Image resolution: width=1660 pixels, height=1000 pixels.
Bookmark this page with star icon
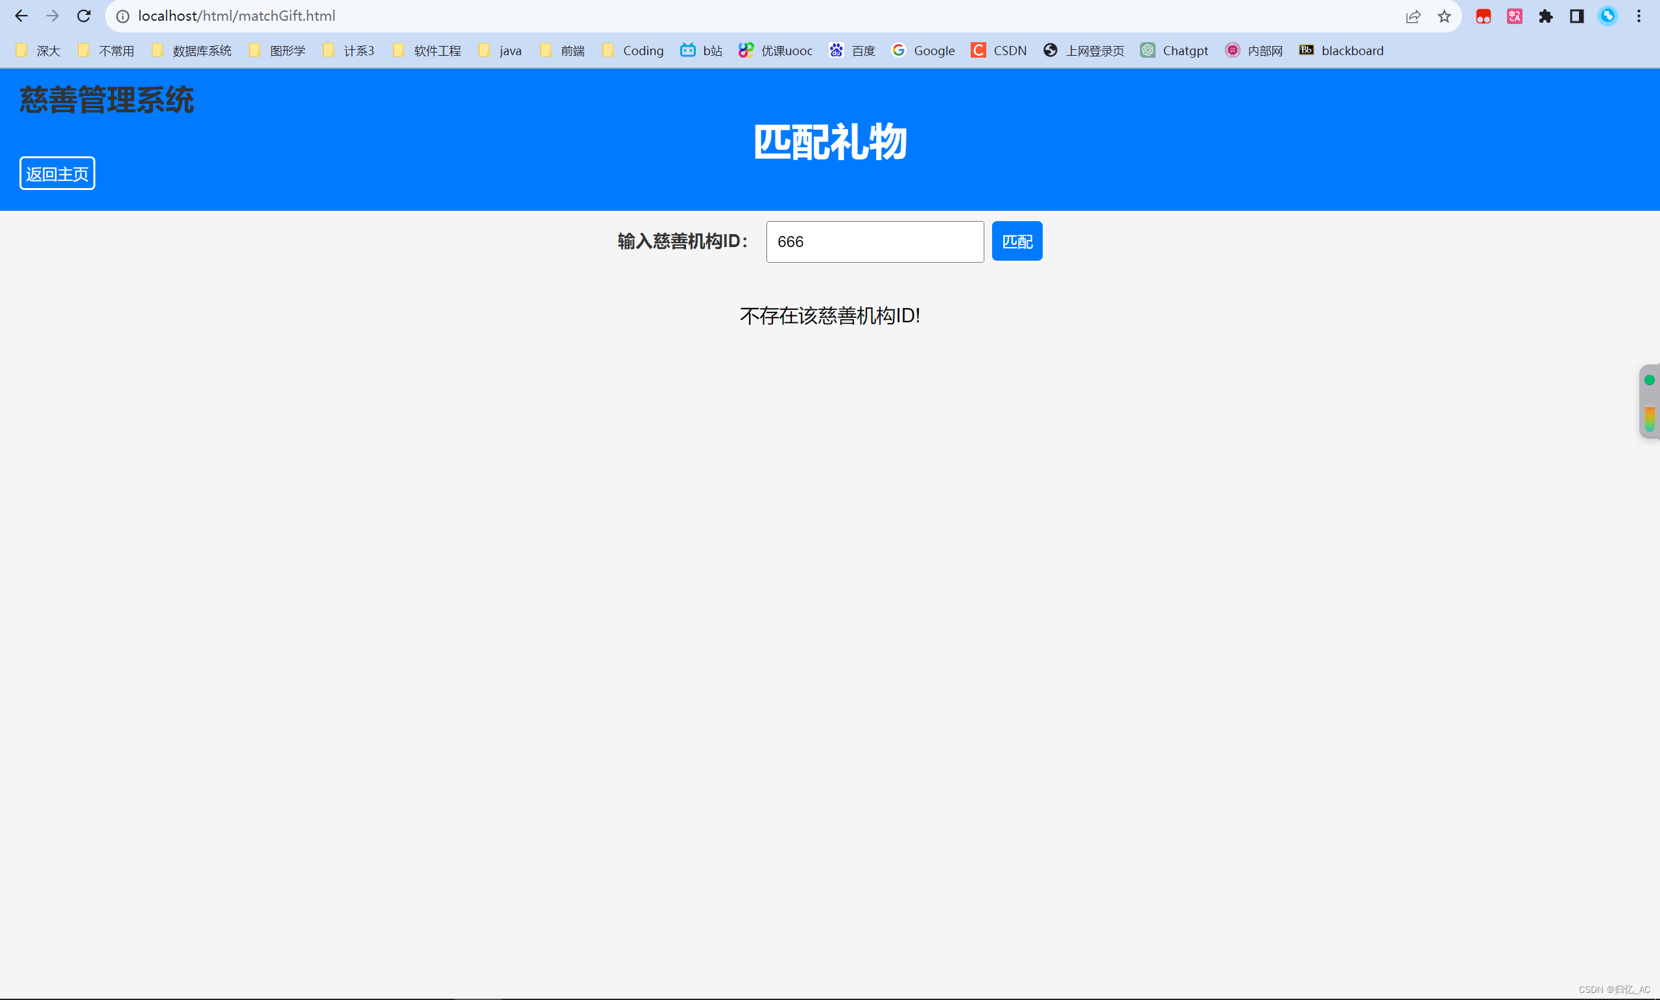point(1443,16)
